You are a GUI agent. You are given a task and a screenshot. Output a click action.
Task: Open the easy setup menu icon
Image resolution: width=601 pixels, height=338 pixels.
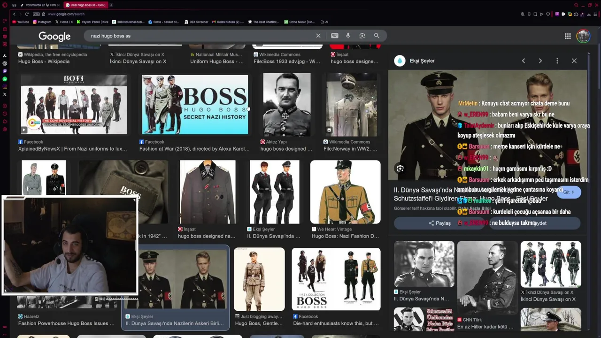click(595, 14)
